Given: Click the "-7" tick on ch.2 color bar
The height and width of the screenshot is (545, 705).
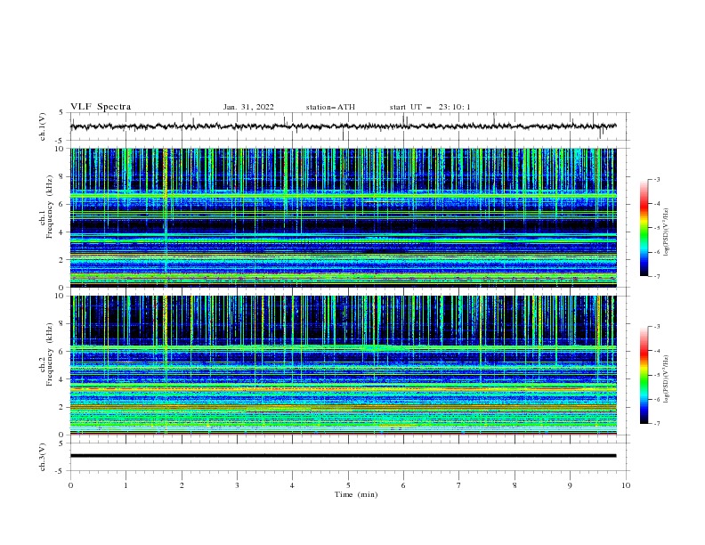Looking at the screenshot, I should 657,424.
